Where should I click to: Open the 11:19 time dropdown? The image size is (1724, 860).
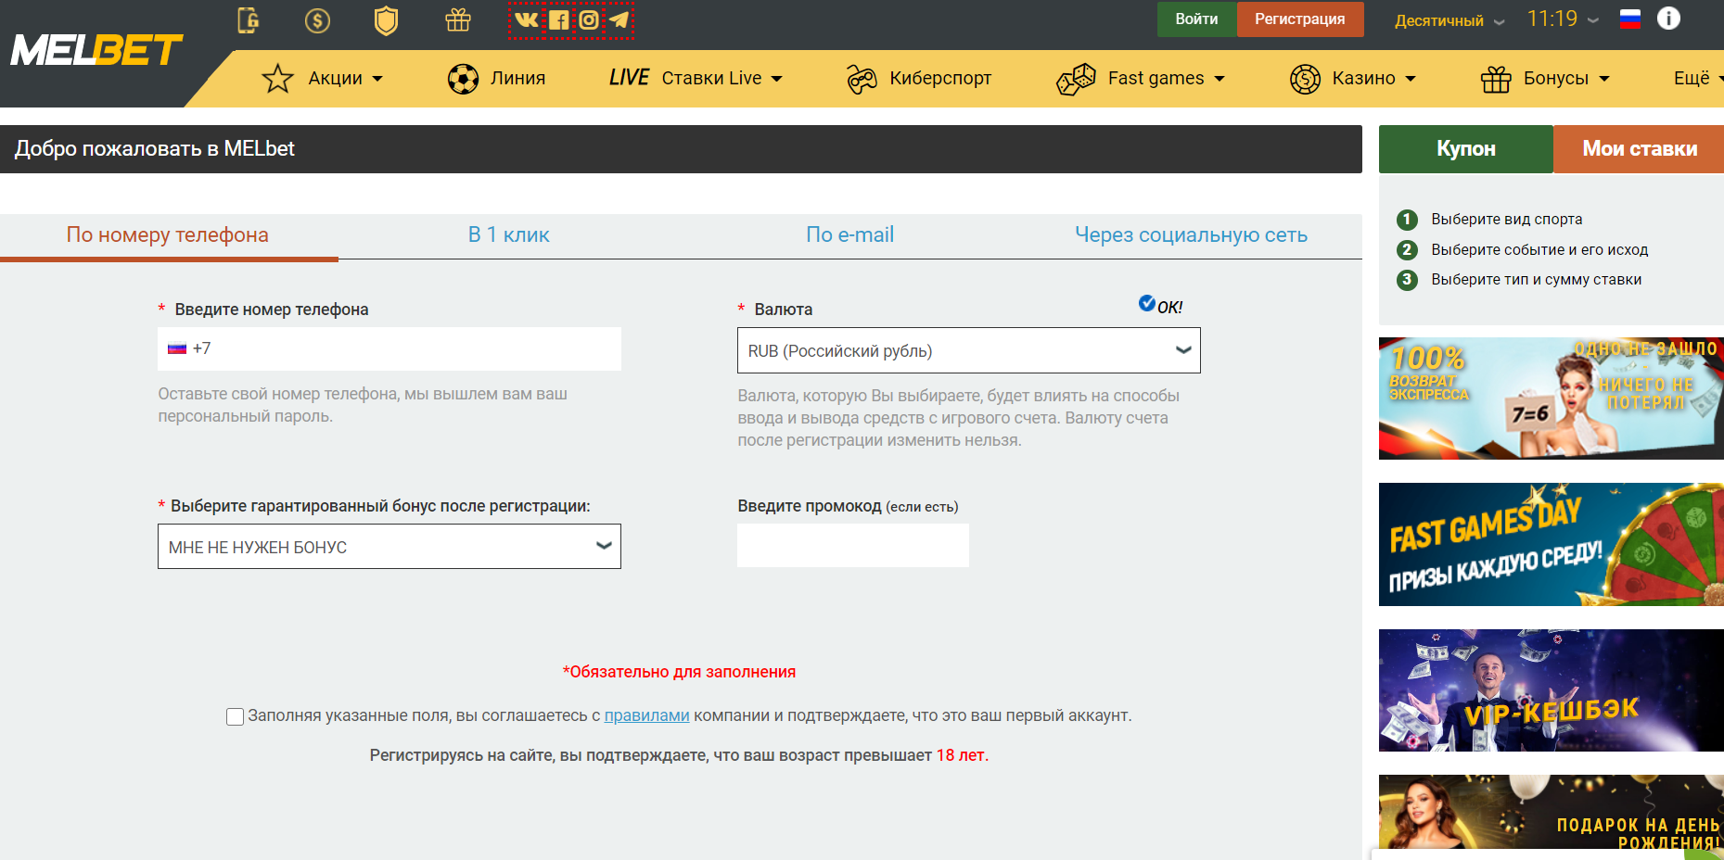(1563, 19)
